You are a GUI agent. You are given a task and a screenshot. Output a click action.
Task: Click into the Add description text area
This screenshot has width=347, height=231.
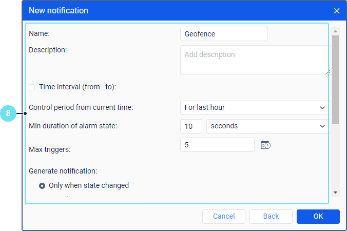(x=254, y=60)
